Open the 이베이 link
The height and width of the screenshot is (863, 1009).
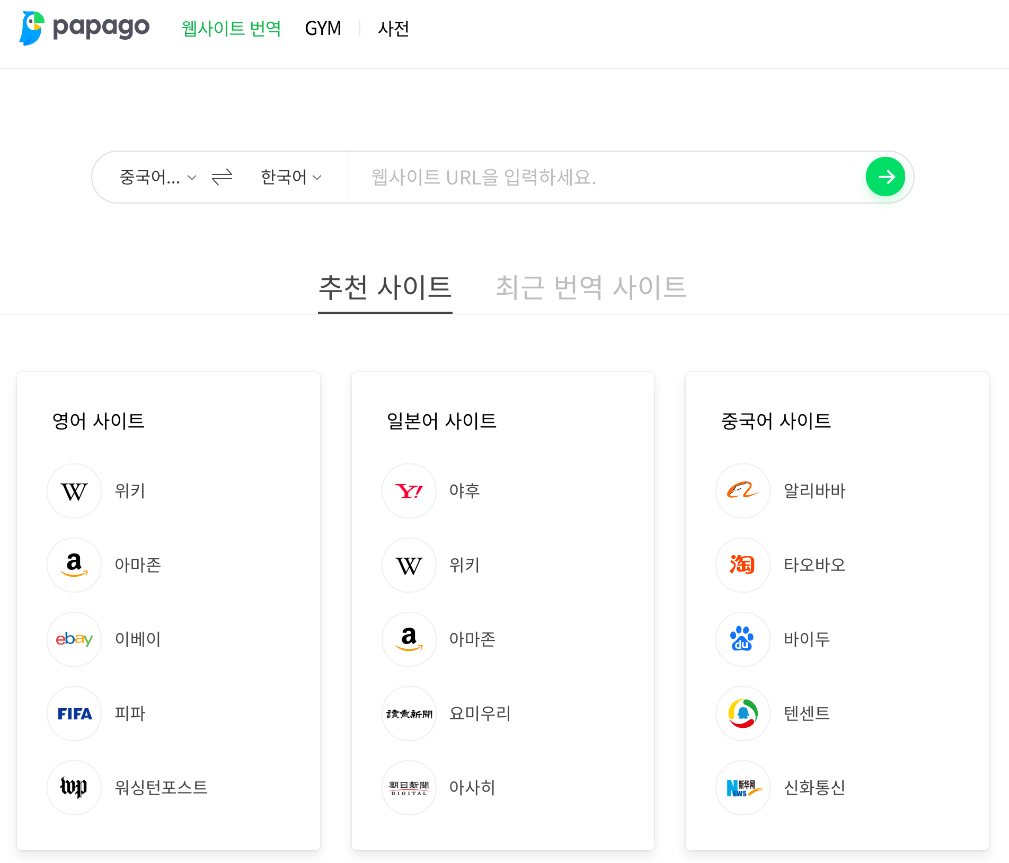click(x=138, y=639)
